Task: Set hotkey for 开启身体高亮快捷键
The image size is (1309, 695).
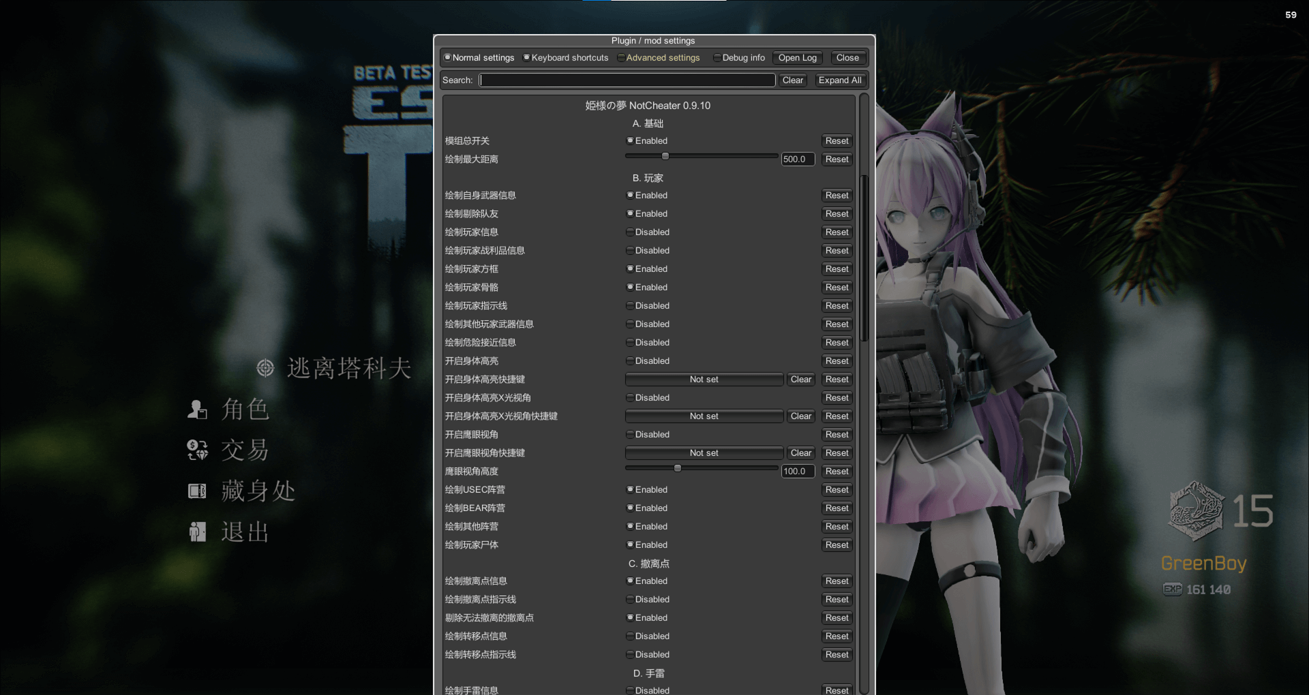Action: click(704, 379)
